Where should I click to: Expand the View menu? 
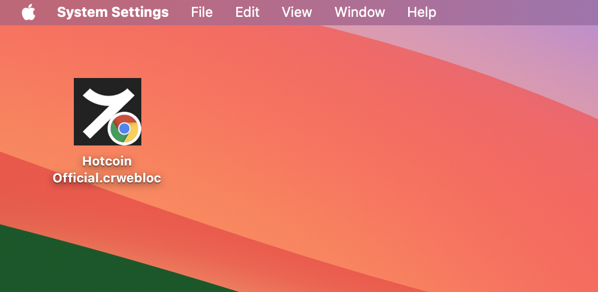[x=297, y=12]
